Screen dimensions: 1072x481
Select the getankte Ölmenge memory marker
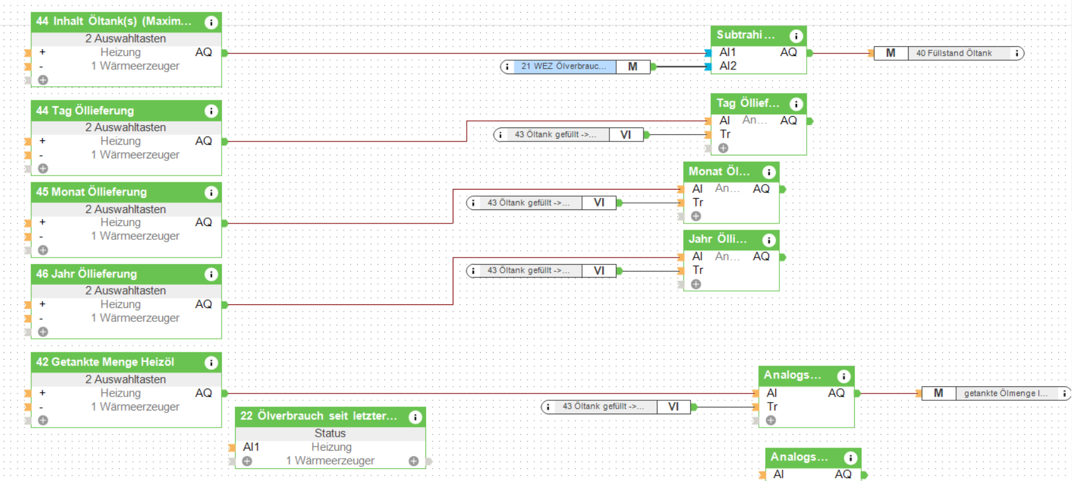pos(996,394)
